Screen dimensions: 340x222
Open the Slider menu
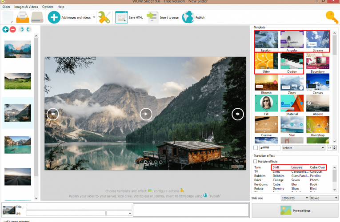tap(6, 7)
